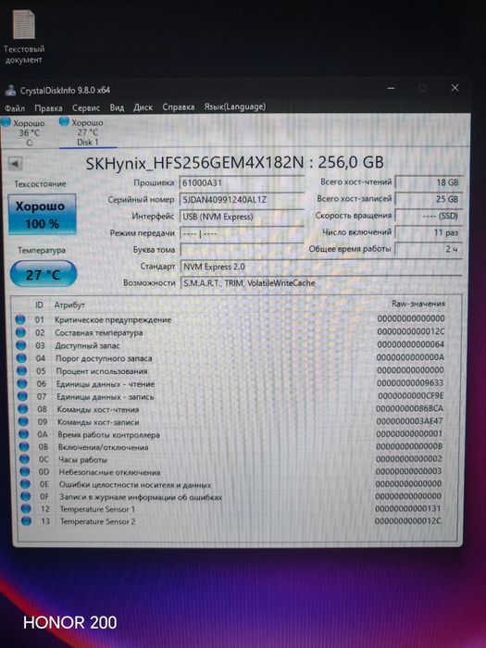Click the CrystalDiskInfo title bar icon

pos(11,90)
